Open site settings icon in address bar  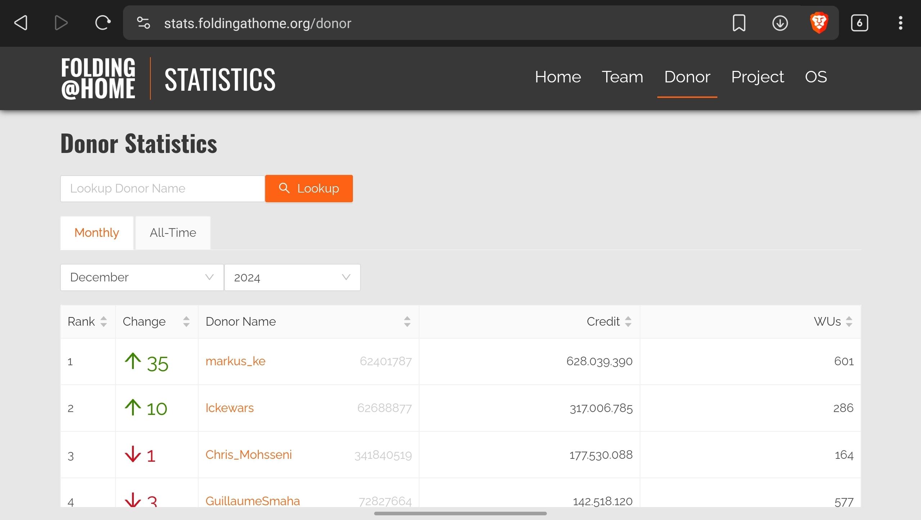coord(144,23)
